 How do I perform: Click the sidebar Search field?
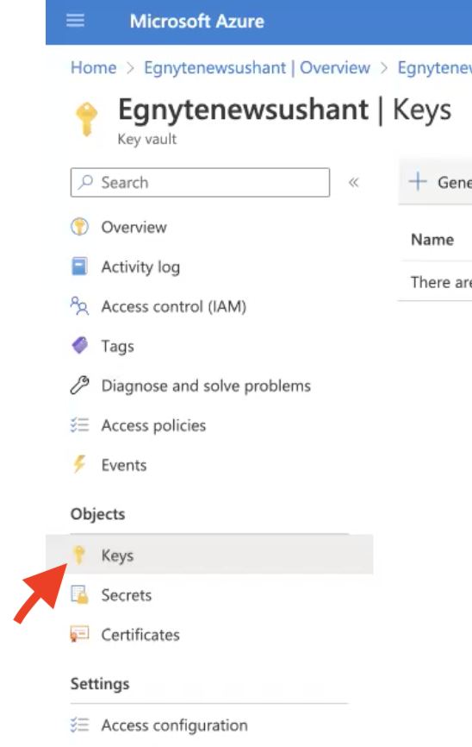[200, 182]
